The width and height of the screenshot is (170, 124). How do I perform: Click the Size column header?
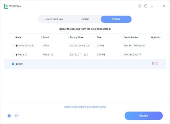(x=99, y=37)
